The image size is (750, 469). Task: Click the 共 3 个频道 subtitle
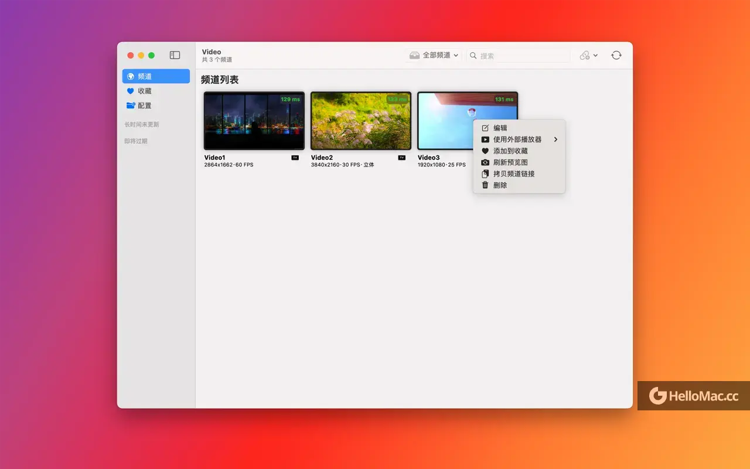(x=217, y=60)
